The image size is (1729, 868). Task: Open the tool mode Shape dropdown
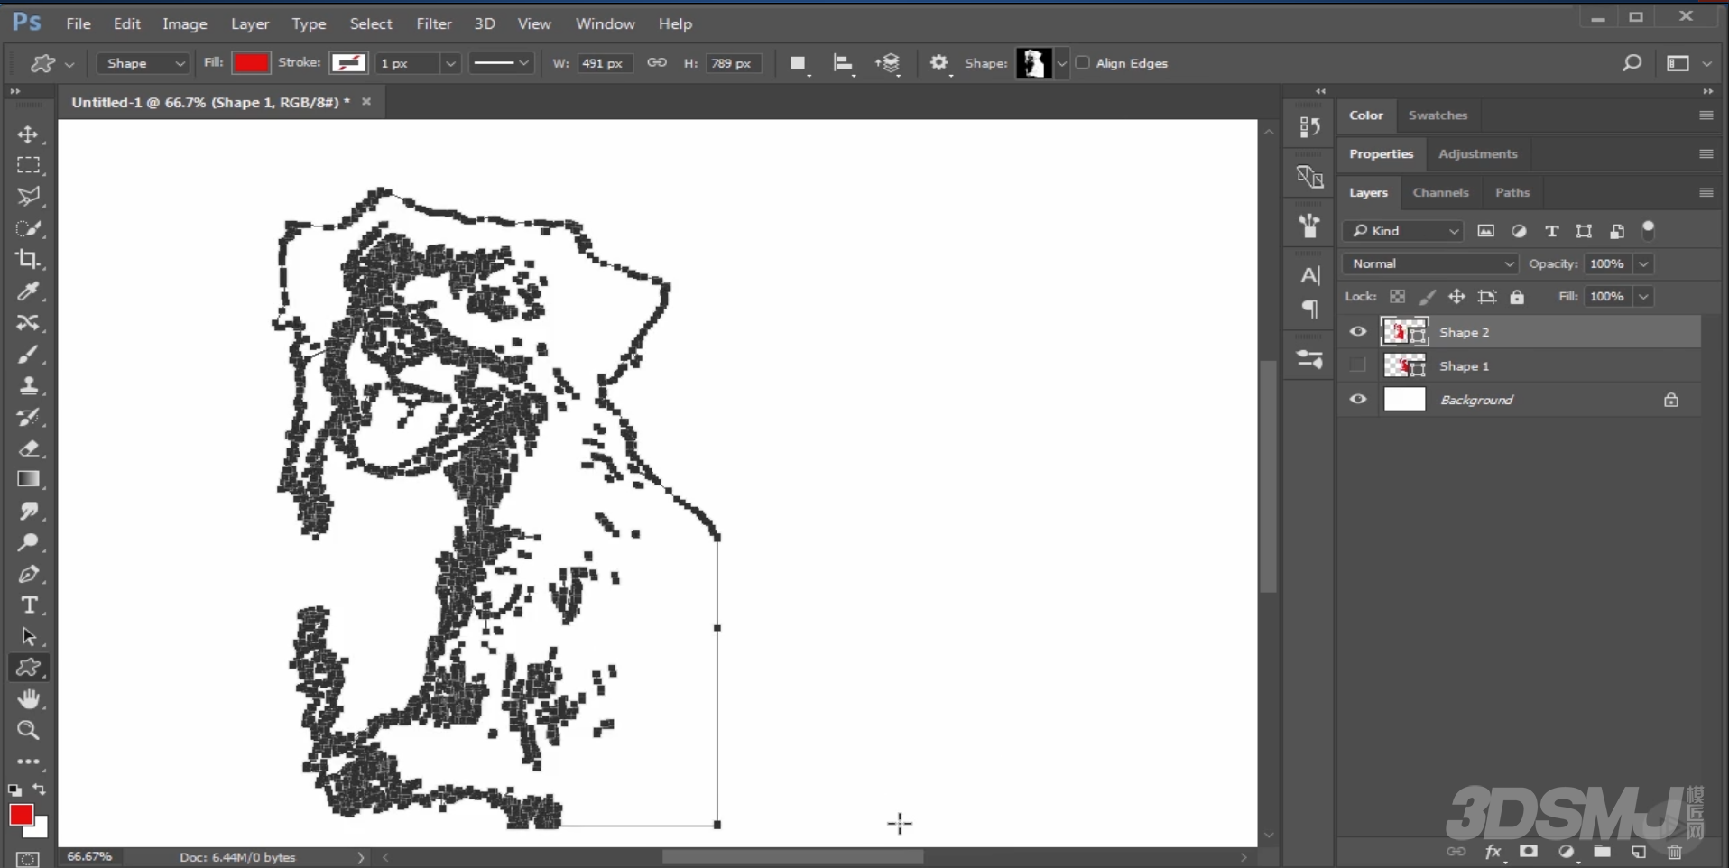pos(143,63)
